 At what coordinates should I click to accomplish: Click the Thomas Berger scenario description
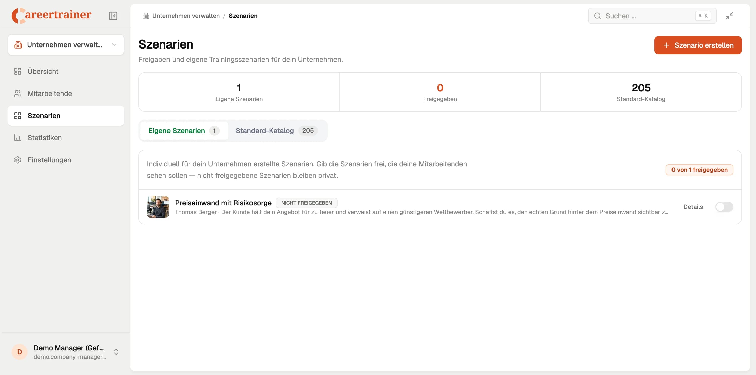(422, 212)
